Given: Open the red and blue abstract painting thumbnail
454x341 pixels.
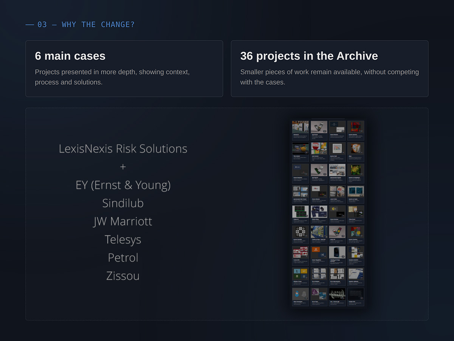Looking at the screenshot, I should click(356, 127).
